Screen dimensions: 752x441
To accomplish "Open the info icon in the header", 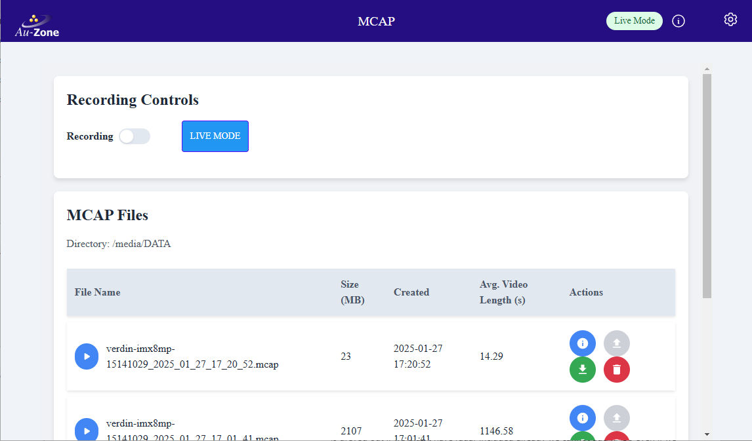I will click(x=678, y=21).
